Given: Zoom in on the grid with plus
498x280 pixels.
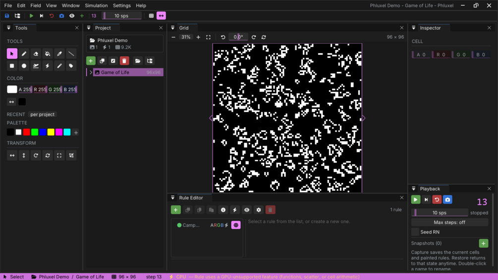Looking at the screenshot, I should click(x=198, y=37).
